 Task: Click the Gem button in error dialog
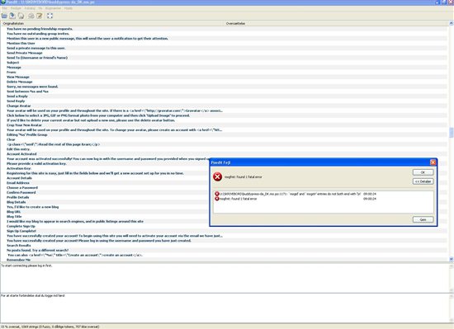coord(423,219)
